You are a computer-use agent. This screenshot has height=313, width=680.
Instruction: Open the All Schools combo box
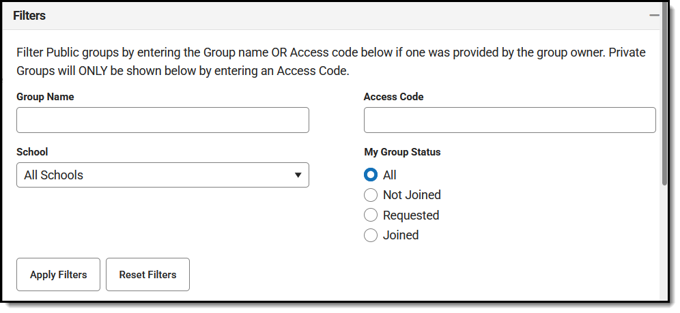point(162,175)
